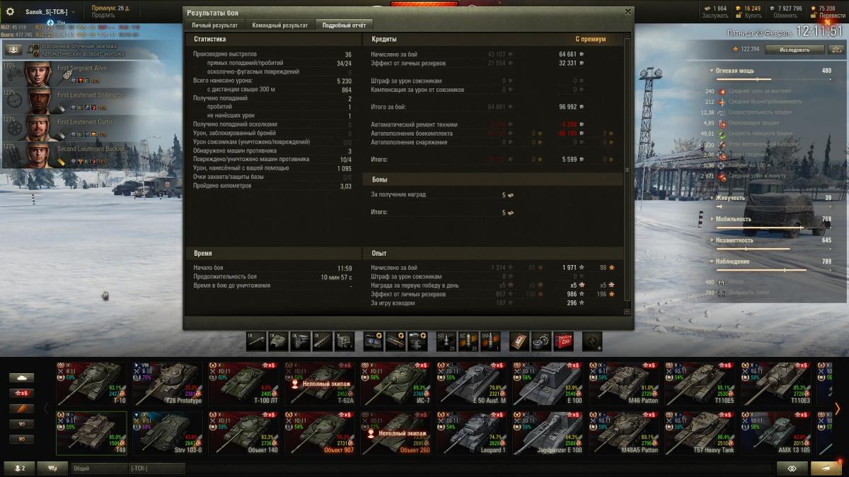
Task: Select the M48A5 Patton tank
Action: click(624, 433)
